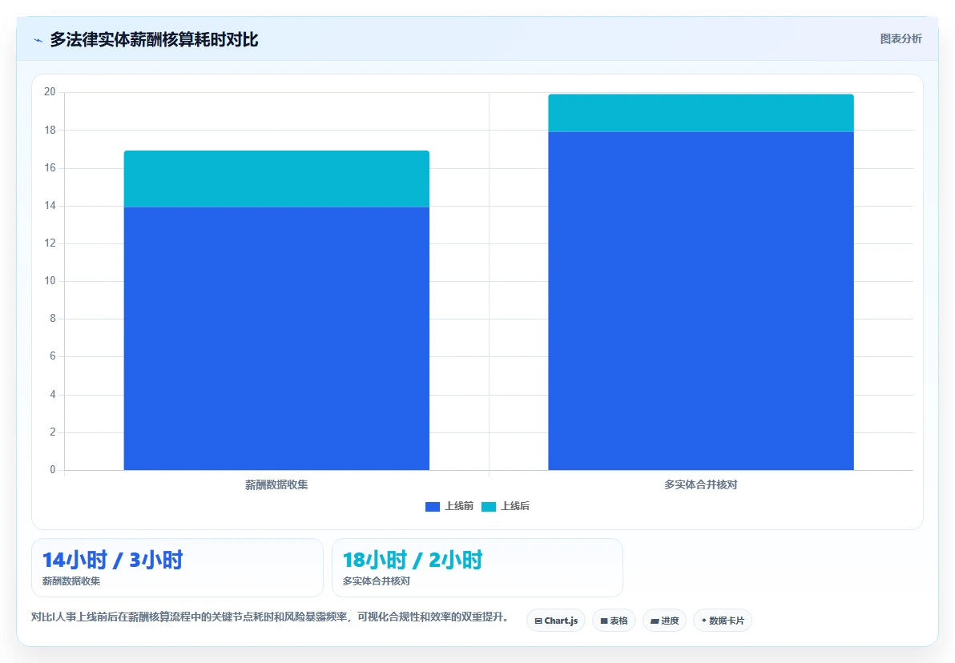The image size is (955, 663).
Task: Click the 14小时 / 3小时 stat card
Action: pyautogui.click(x=177, y=568)
